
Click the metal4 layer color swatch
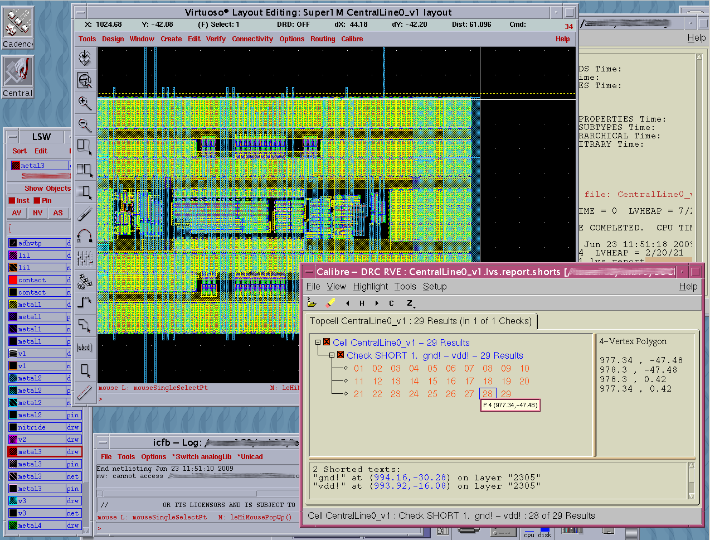pyautogui.click(x=13, y=525)
